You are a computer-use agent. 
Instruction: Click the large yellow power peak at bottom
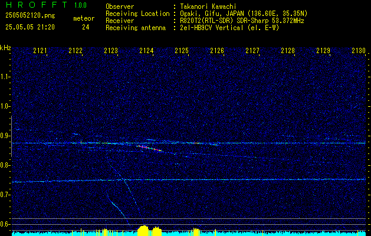[x=143, y=231]
